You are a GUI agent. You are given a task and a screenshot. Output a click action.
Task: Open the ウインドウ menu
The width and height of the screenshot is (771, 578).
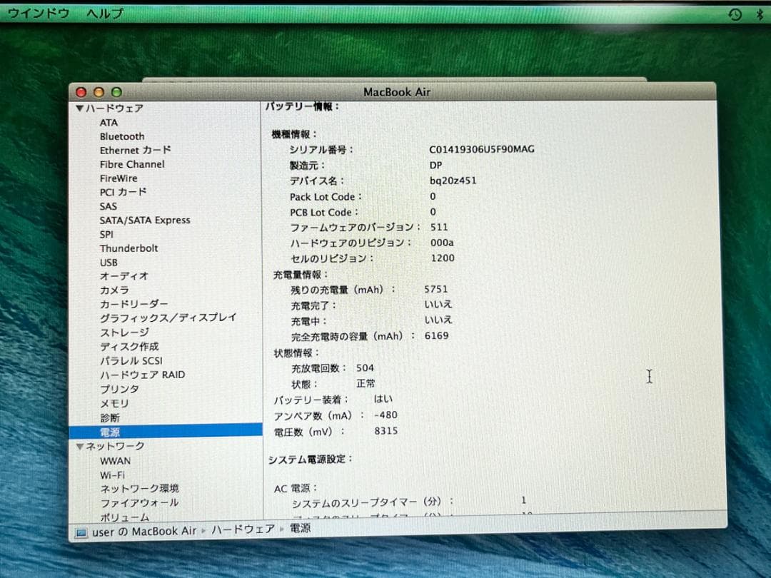[x=37, y=12]
